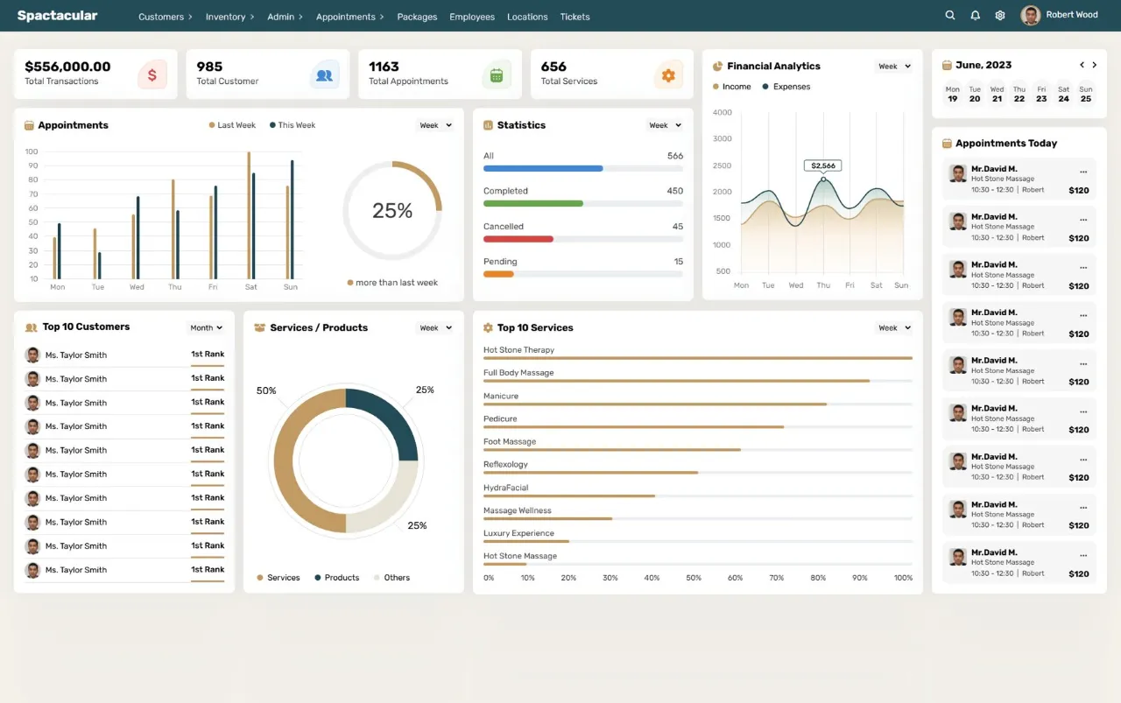
Task: Open Week dropdown in Top 10 Services
Action: [x=894, y=327]
